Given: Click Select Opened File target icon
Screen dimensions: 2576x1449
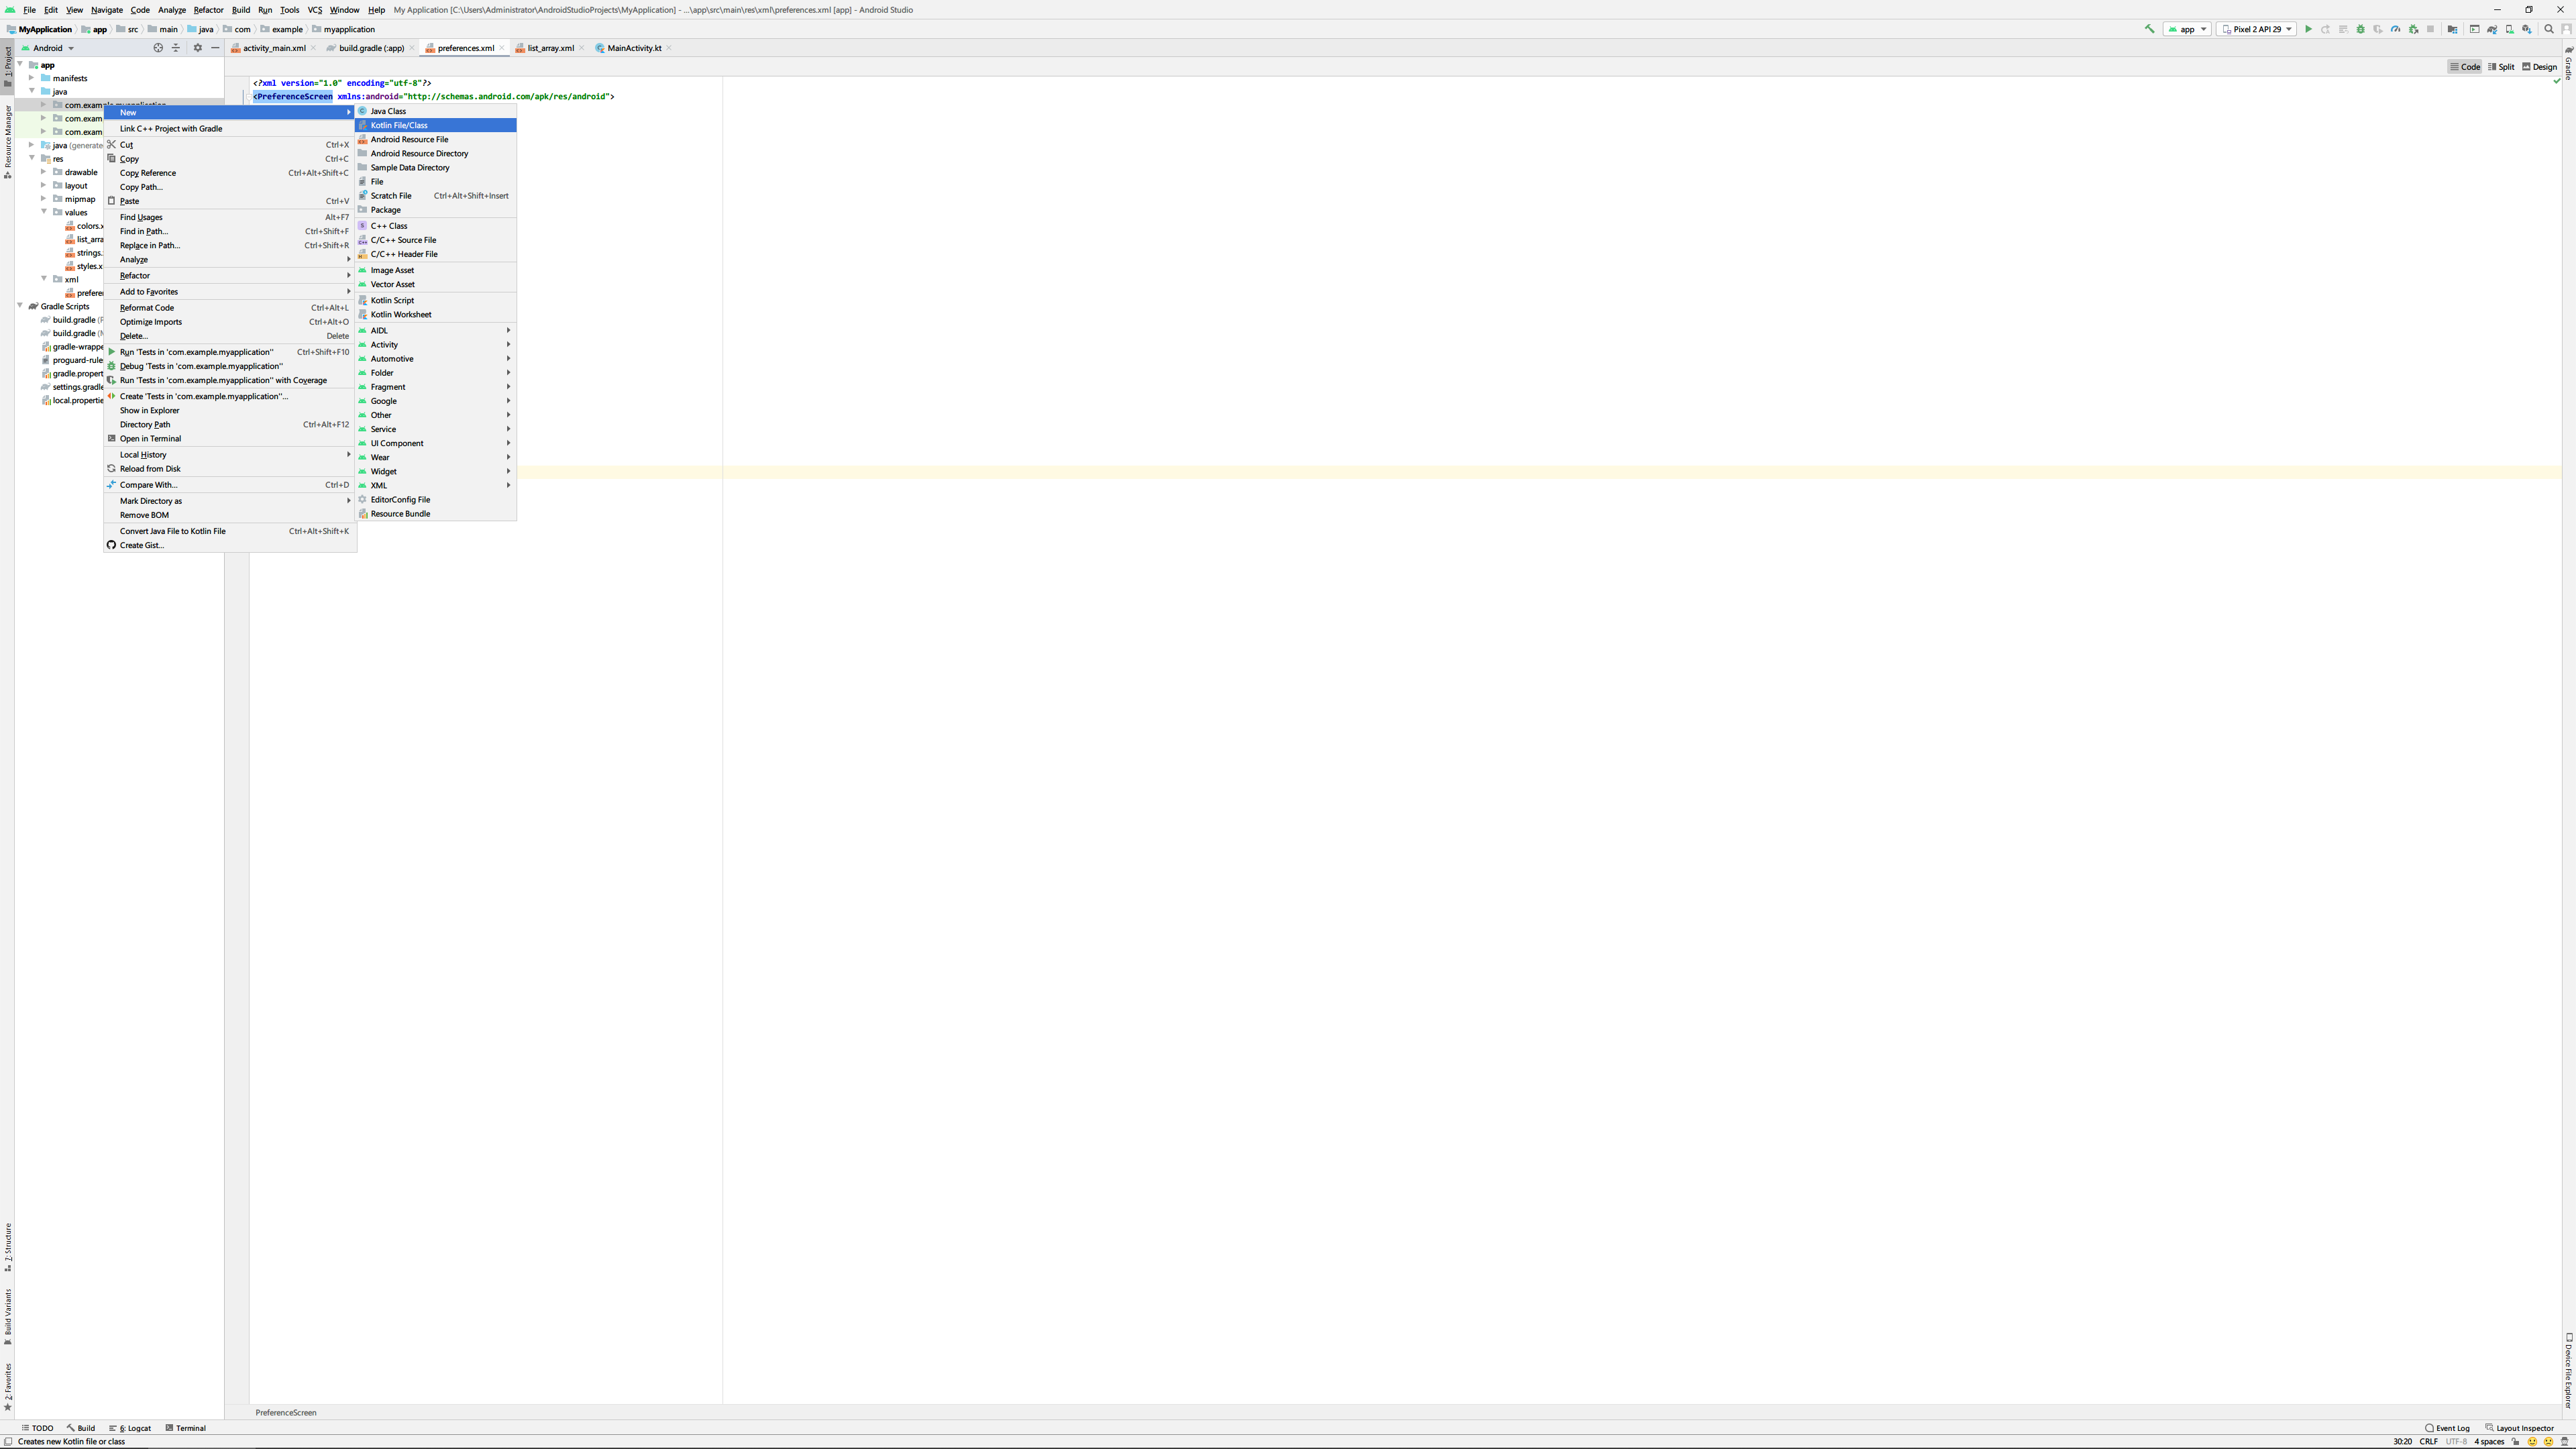Looking at the screenshot, I should (158, 48).
